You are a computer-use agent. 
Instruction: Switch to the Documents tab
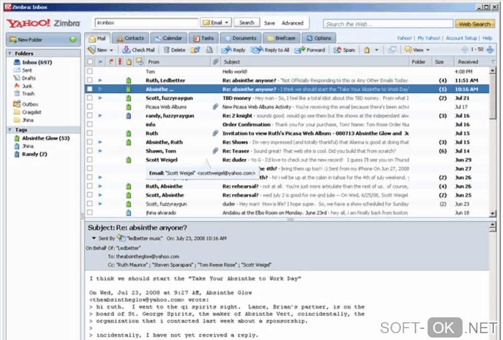[x=240, y=38]
